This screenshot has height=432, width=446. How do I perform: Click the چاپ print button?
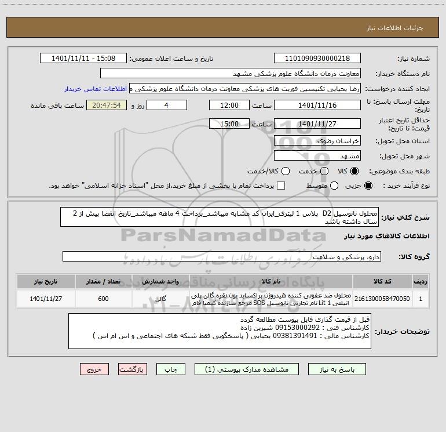click(x=171, y=369)
